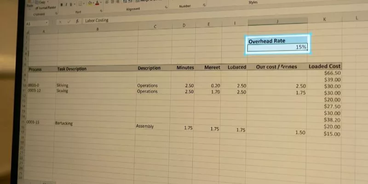Viewport: 368px width, 184px height.
Task: Open the Name Box dropdown arrow
Action: (x=47, y=23)
